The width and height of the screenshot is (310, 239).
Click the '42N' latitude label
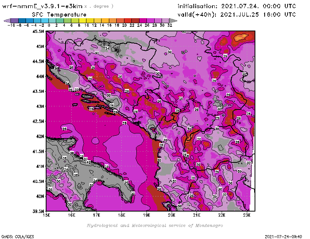click(x=40, y=137)
